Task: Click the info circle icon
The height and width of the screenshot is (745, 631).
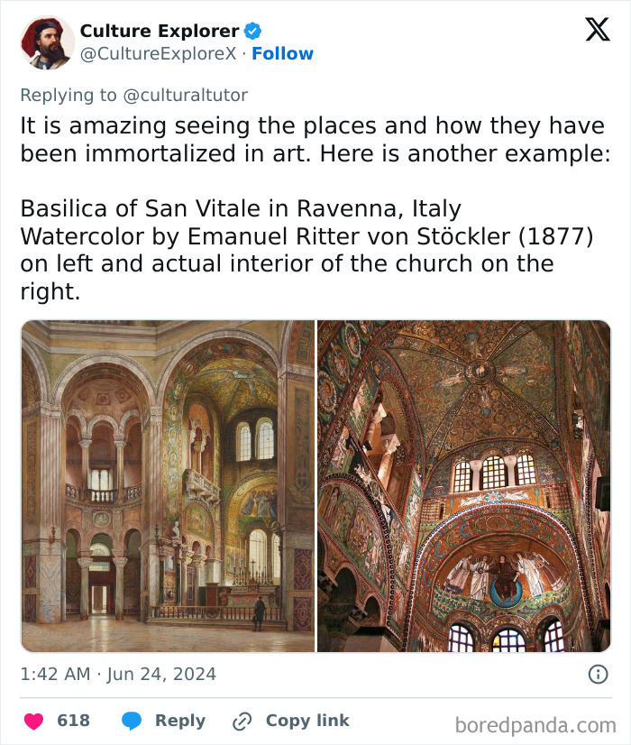Action: click(x=597, y=674)
